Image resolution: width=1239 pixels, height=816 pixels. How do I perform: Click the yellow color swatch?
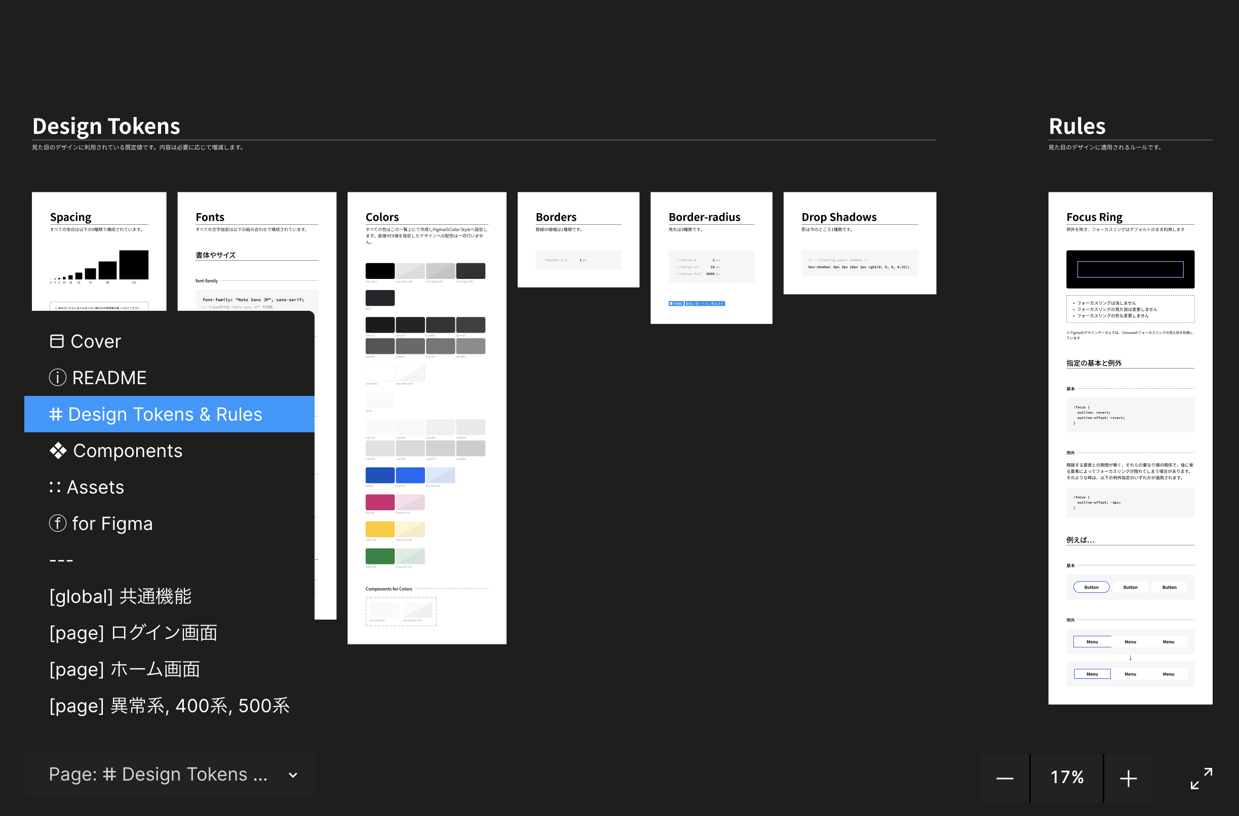click(380, 529)
